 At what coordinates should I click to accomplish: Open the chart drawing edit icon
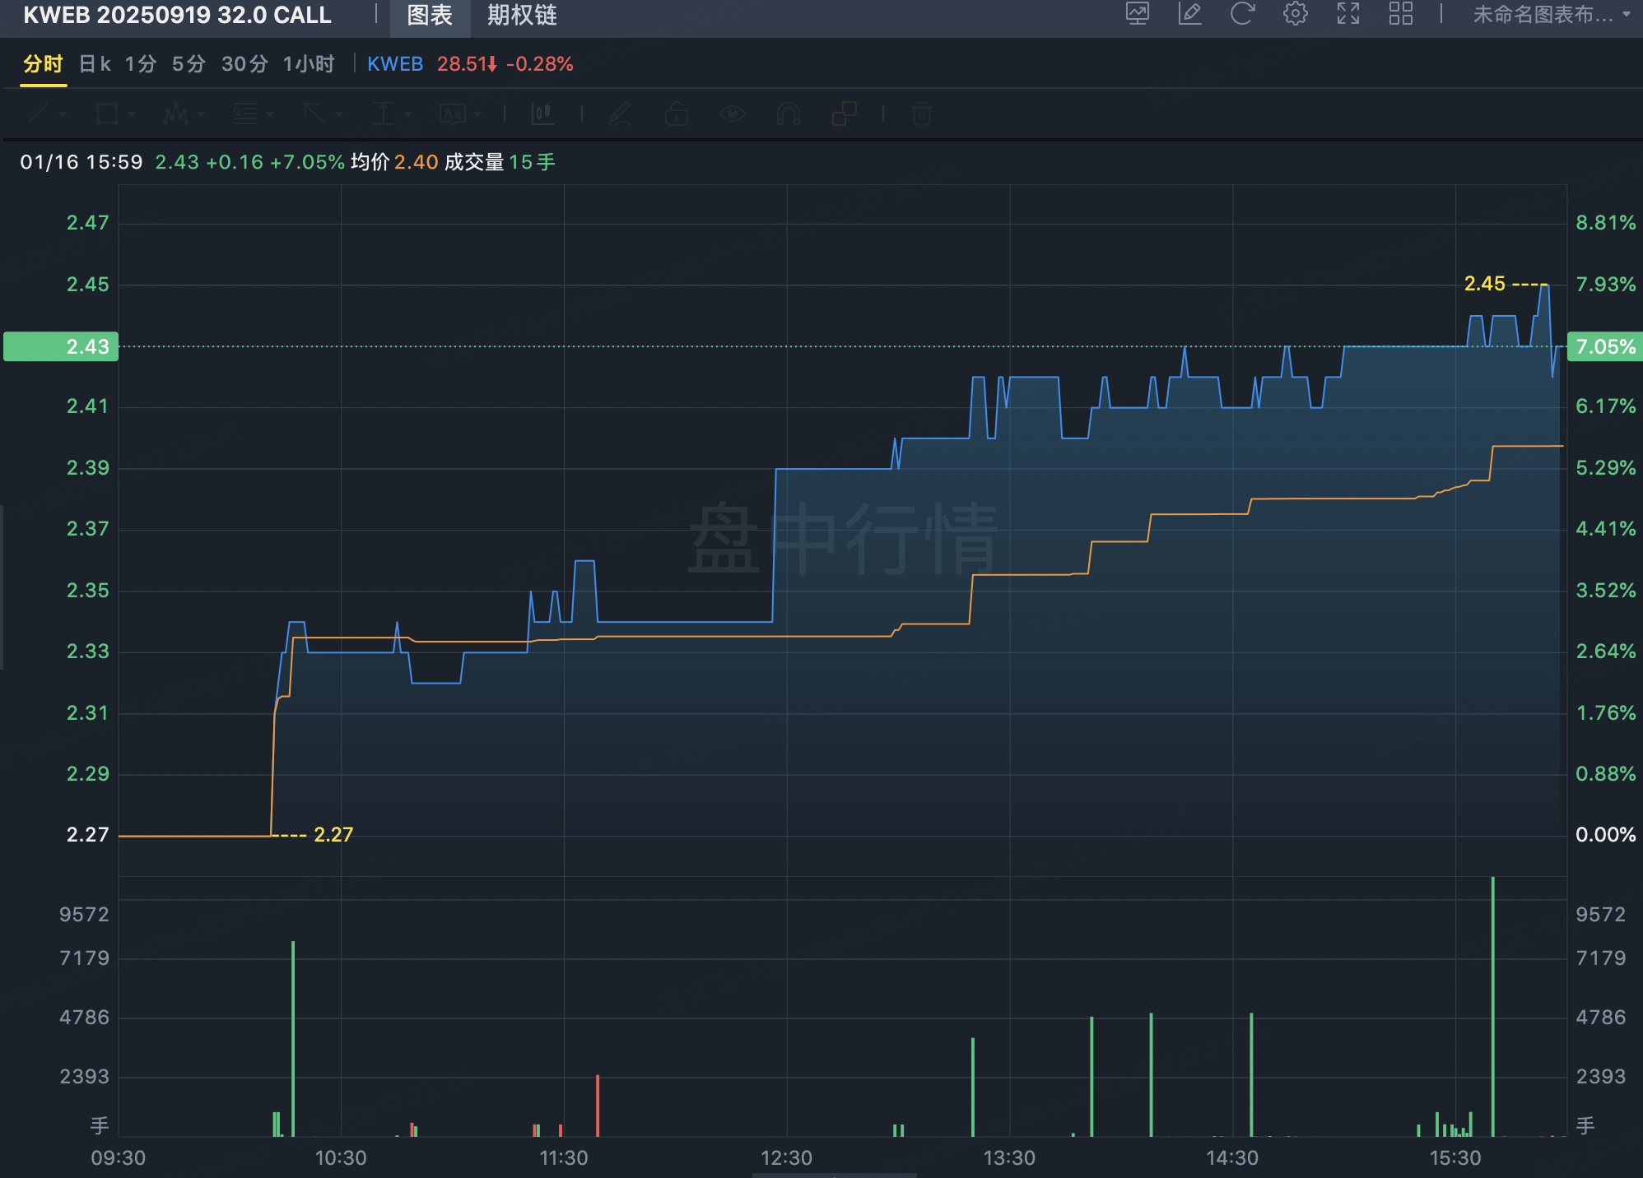(1189, 14)
